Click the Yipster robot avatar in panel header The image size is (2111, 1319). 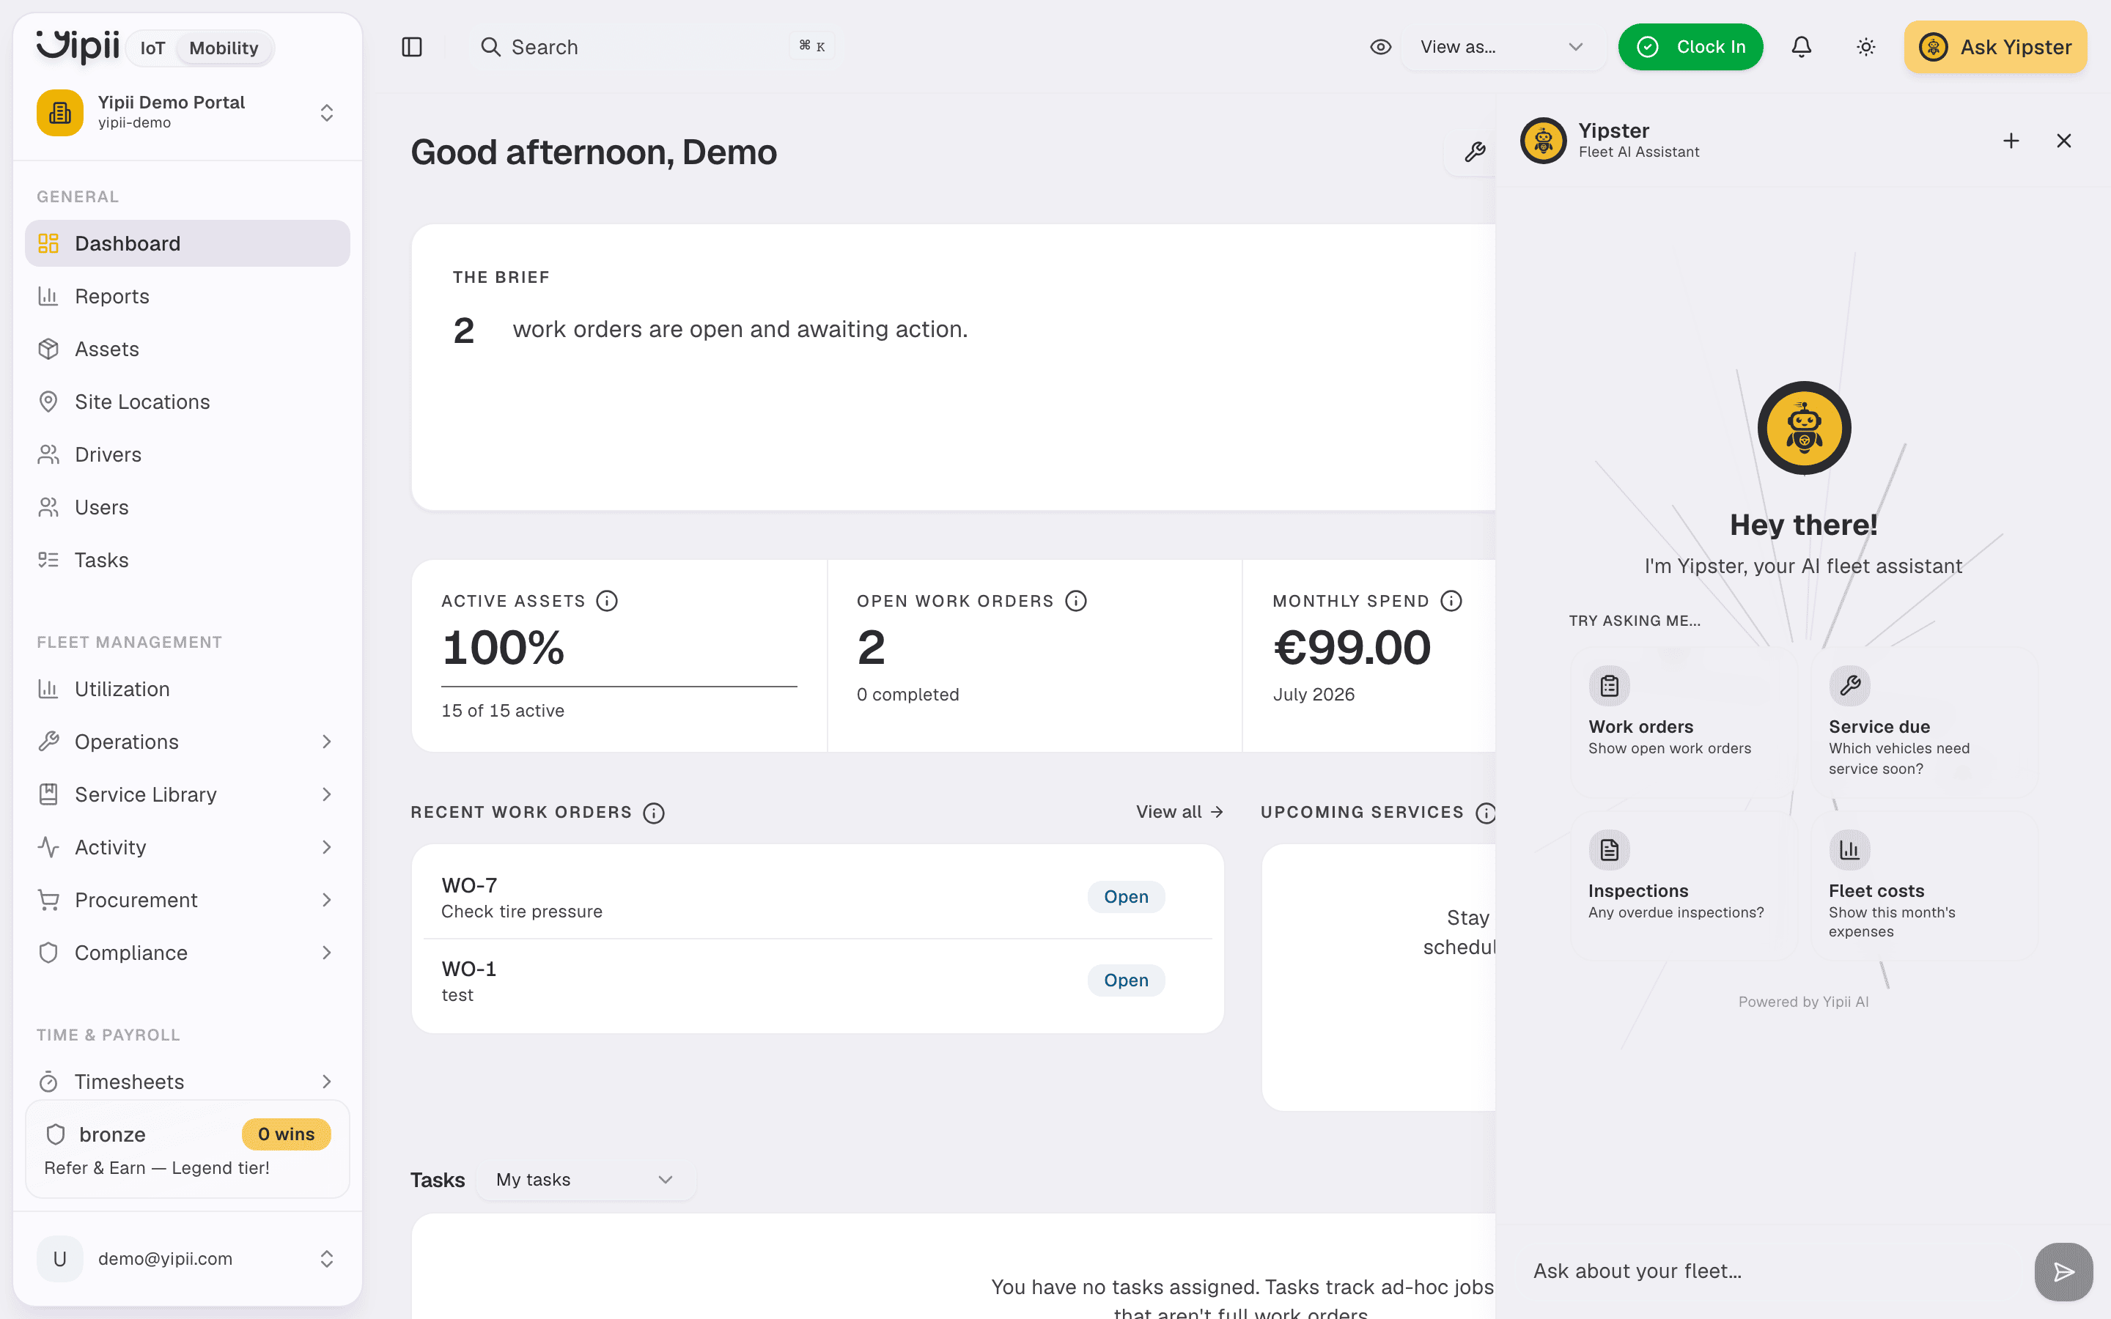pyautogui.click(x=1543, y=141)
